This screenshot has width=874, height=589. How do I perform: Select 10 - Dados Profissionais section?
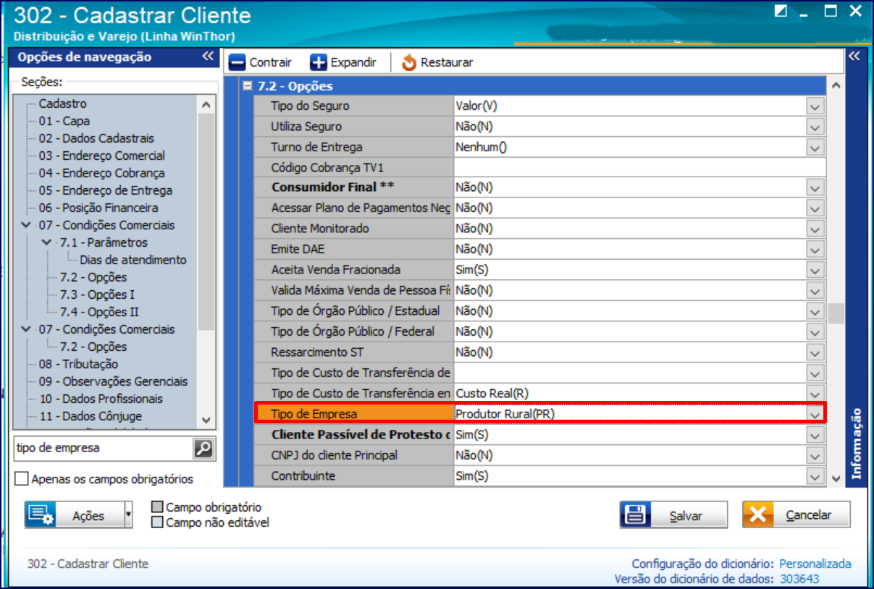point(101,399)
